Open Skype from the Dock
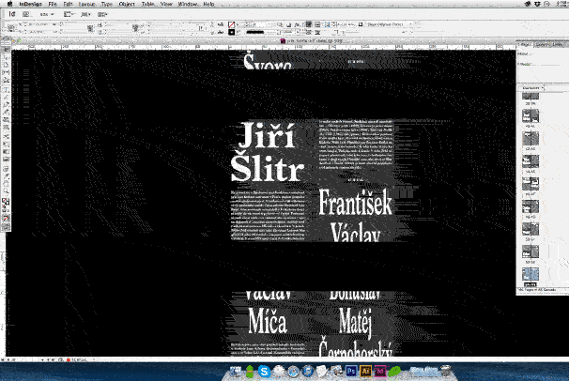 266,372
